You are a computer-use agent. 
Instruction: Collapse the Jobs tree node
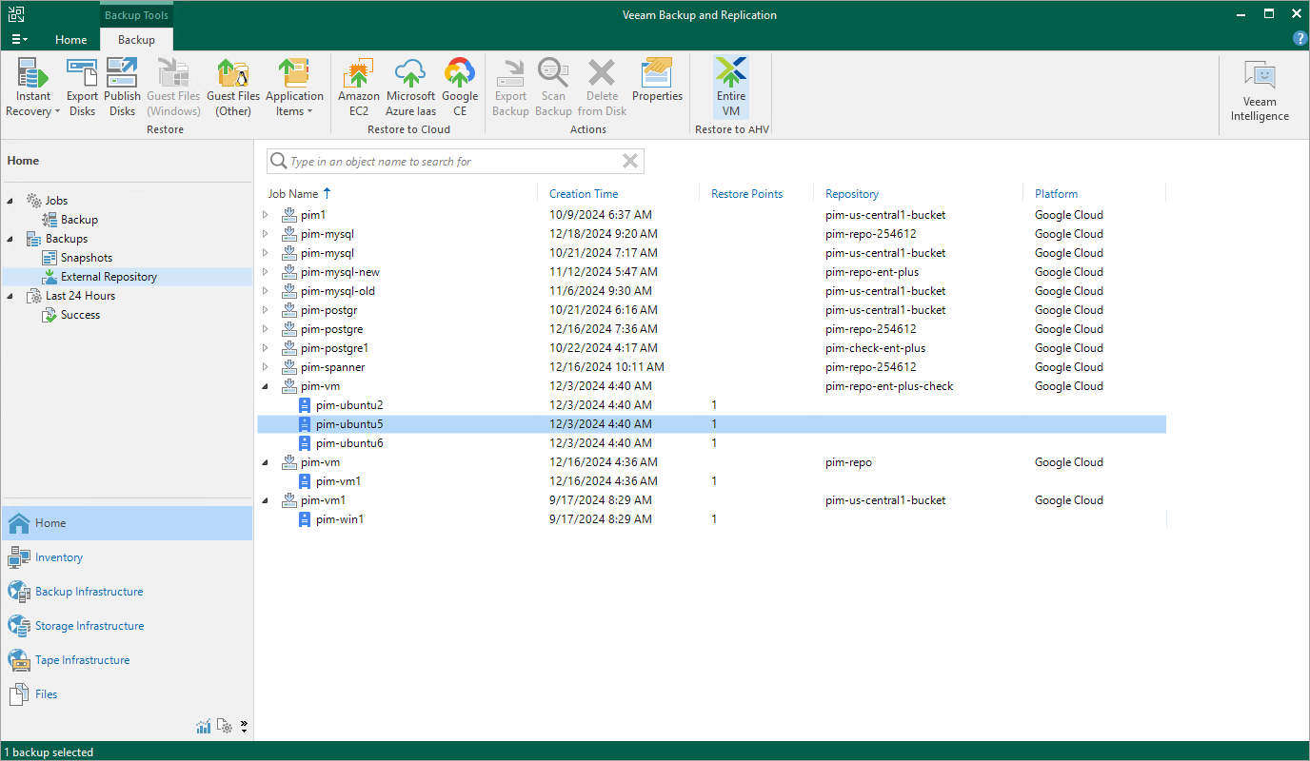click(x=11, y=201)
